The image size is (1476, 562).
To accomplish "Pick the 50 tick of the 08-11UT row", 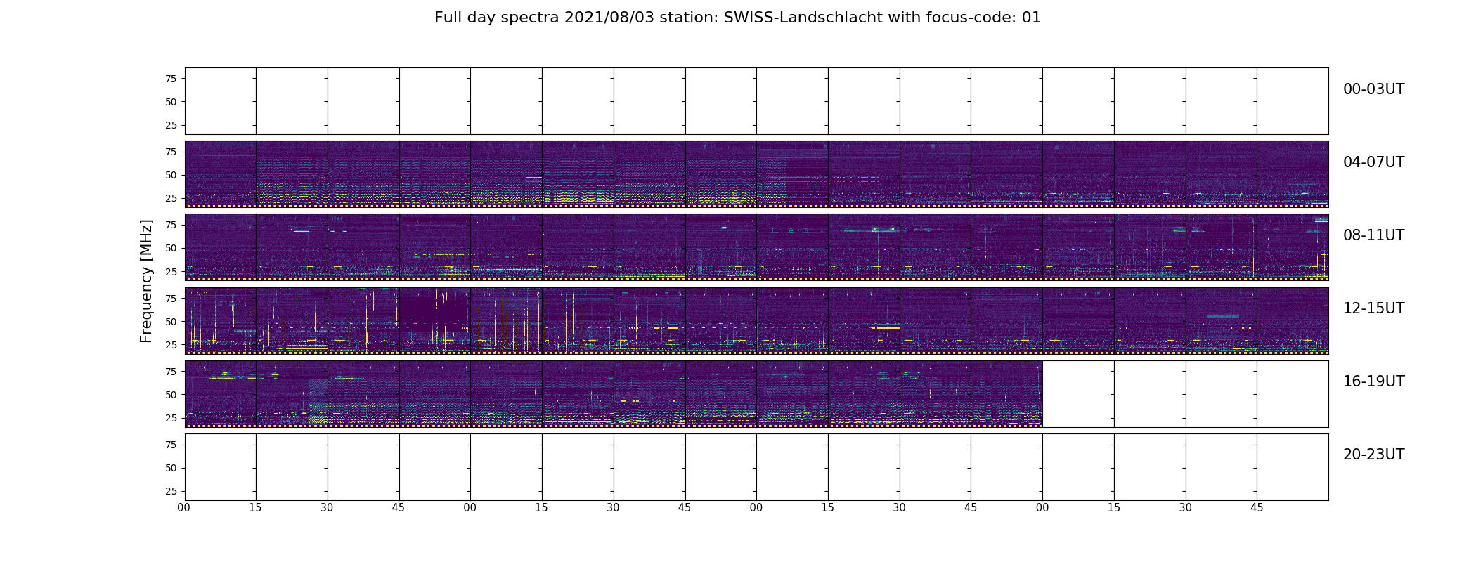I will pyautogui.click(x=171, y=248).
